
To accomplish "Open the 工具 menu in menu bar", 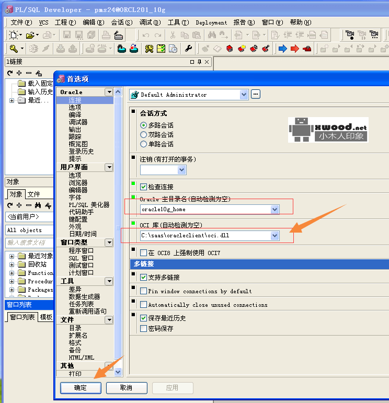I will 178,22.
